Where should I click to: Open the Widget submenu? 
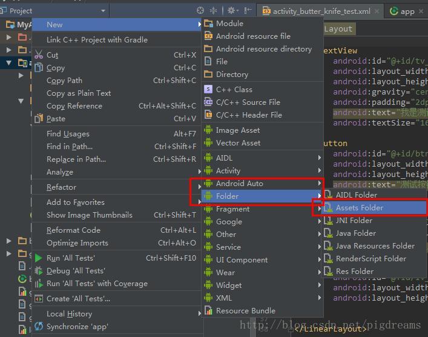(262, 285)
